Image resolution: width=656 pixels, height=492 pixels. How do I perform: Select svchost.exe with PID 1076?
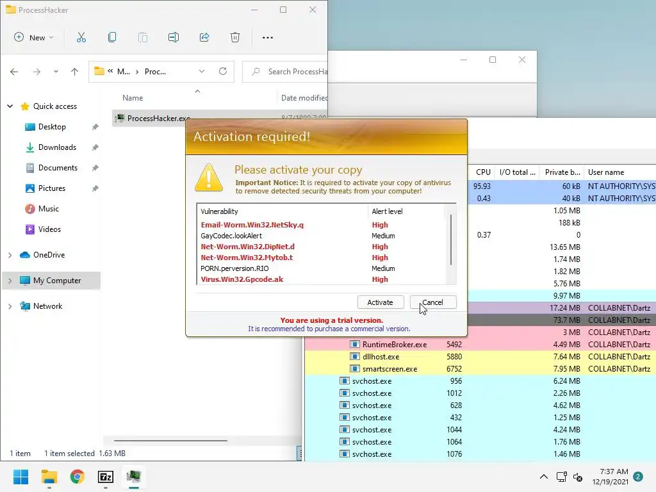click(x=480, y=454)
